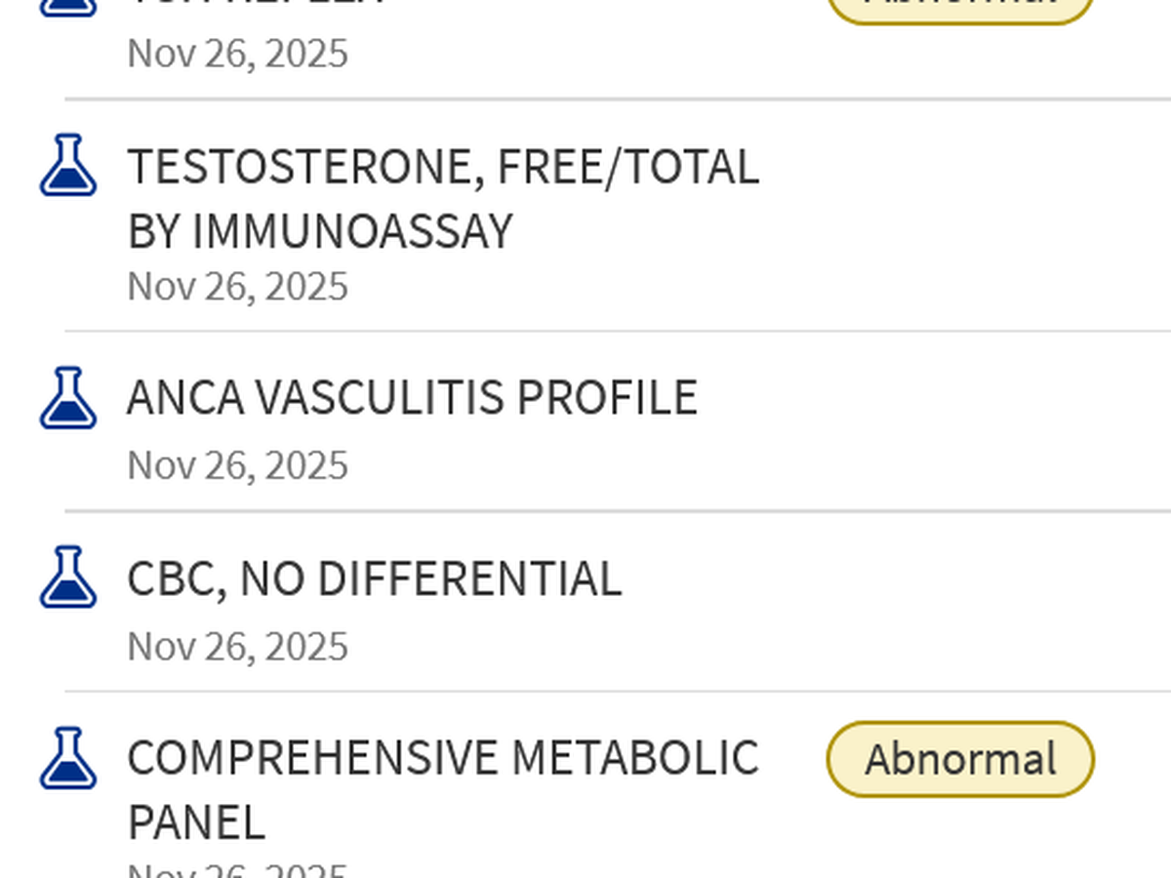Click the date below CBC, NO DIFFERENTIAL
Viewport: 1171px width, 878px height.
[x=237, y=646]
